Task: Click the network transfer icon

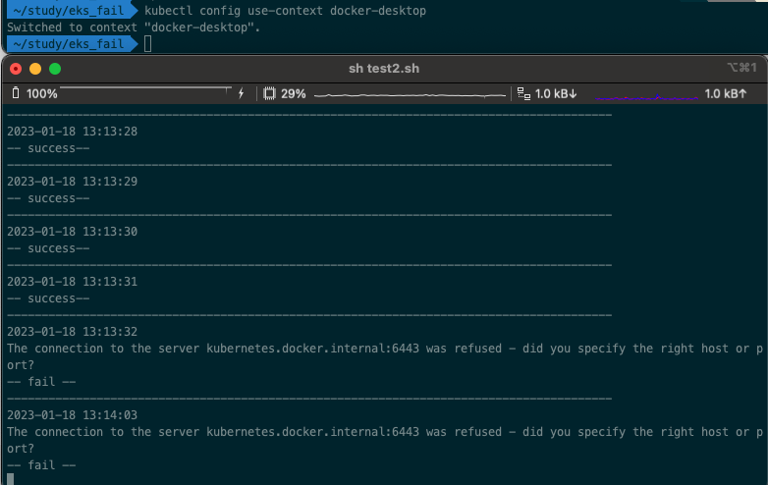Action: click(523, 93)
